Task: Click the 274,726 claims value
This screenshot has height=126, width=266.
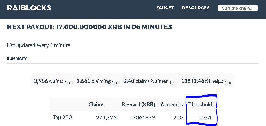Action: coord(106,117)
